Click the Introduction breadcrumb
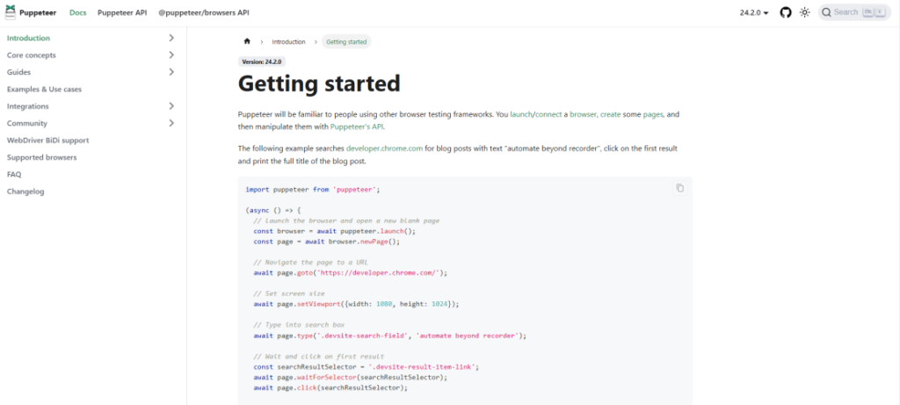Screen dimensions: 900x405 [288, 42]
